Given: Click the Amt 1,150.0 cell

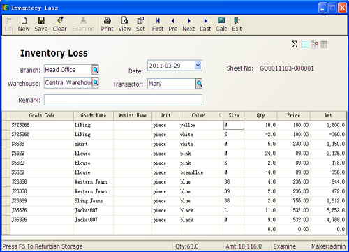Looking at the screenshot, I should click(328, 144).
